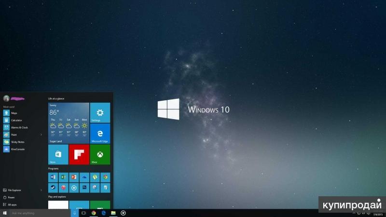Screen dimensions: 386x217
Task: Open the Store tile
Action: click(58, 154)
